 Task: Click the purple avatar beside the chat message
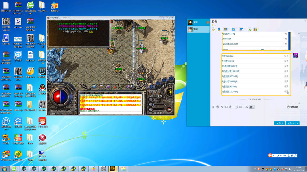coord(295,55)
